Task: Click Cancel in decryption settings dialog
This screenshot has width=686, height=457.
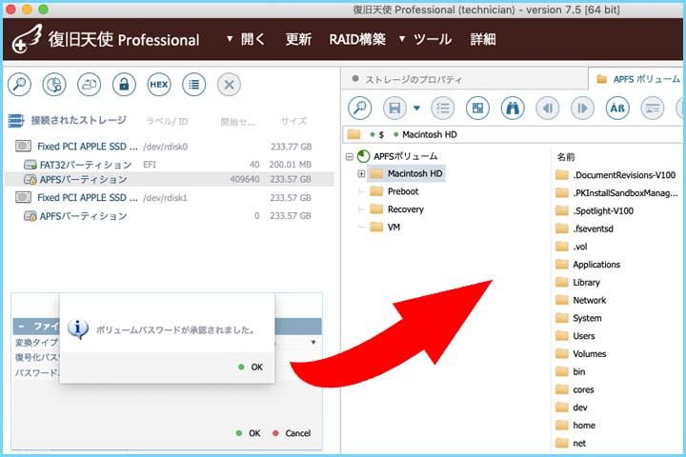Action: tap(292, 433)
